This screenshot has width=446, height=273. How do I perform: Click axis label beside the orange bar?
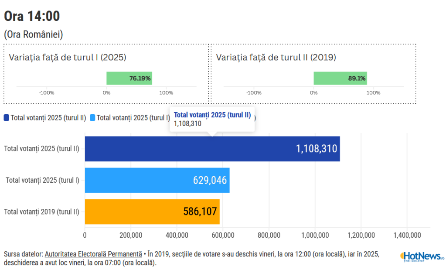pos(41,212)
